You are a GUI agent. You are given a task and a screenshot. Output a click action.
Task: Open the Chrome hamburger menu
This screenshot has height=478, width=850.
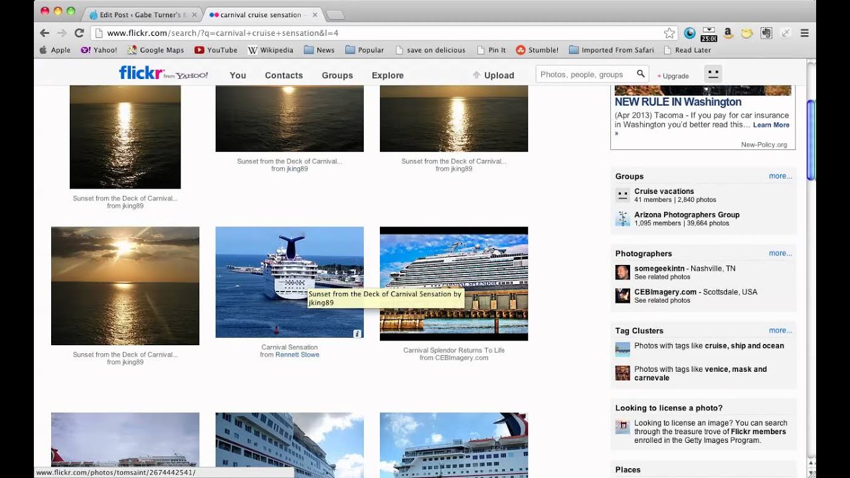[x=804, y=33]
